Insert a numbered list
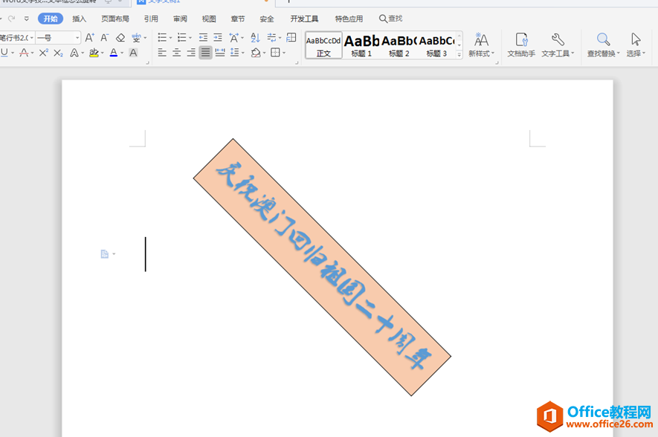The image size is (658, 437). click(181, 38)
